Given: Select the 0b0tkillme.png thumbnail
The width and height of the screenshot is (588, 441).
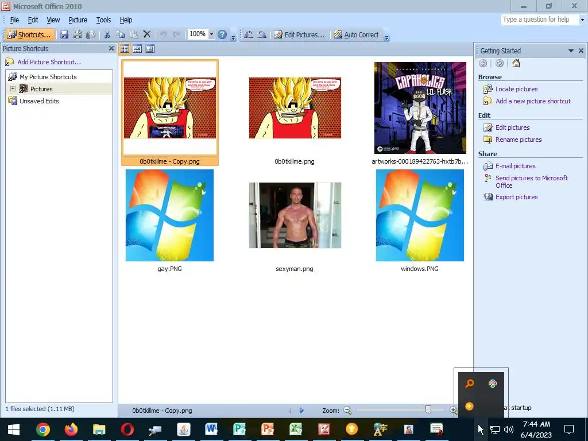Looking at the screenshot, I should tap(295, 107).
